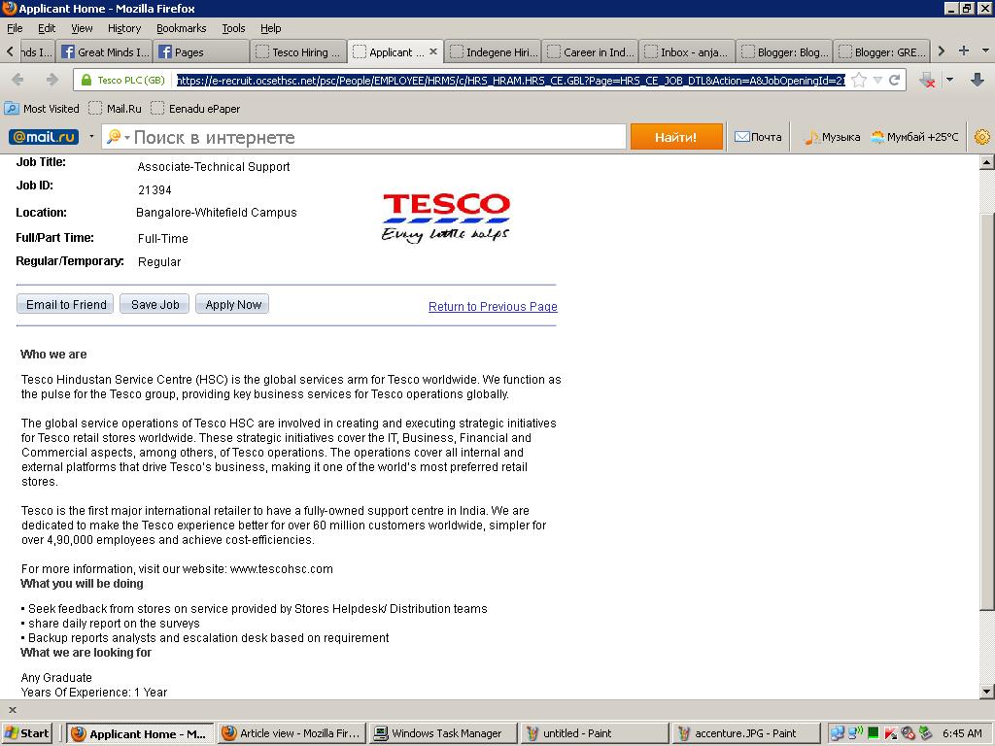This screenshot has width=995, height=746.
Task: Click the Kaspersky red tray icon
Action: pos(890,733)
